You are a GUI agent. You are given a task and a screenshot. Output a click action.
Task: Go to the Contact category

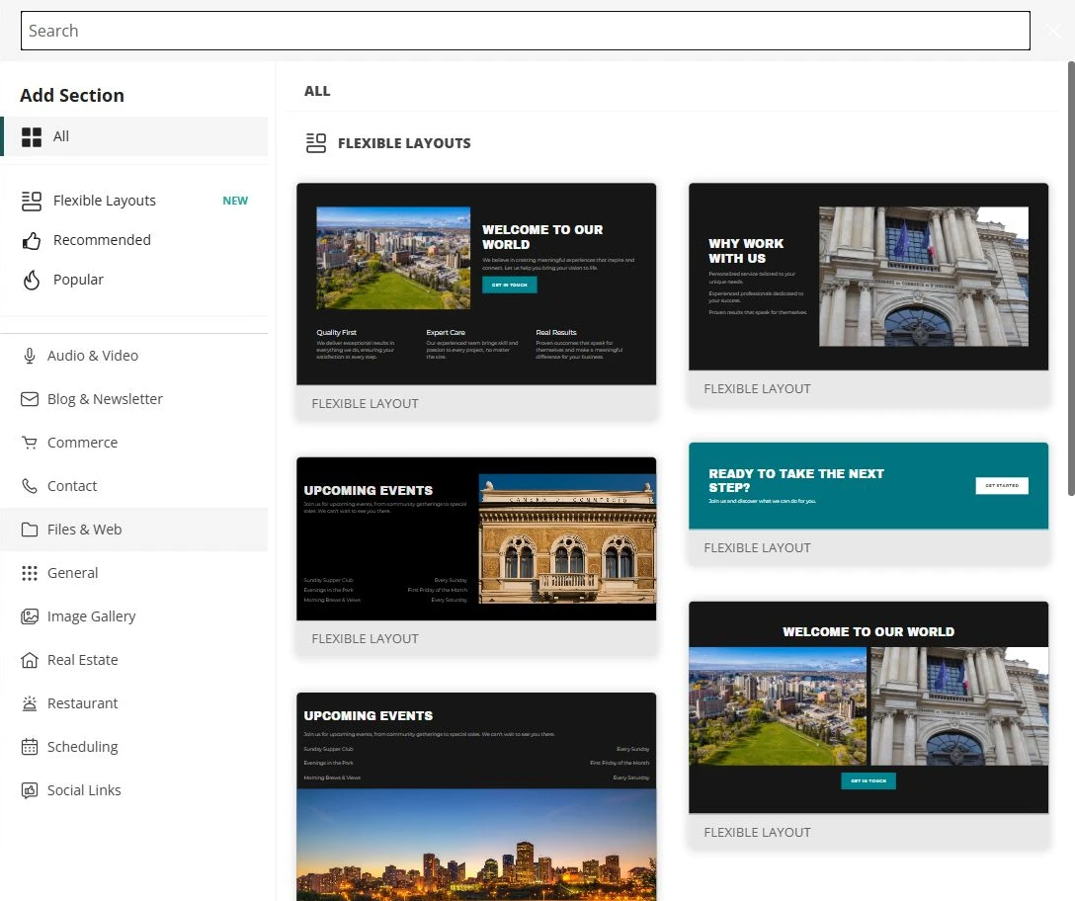(134, 486)
